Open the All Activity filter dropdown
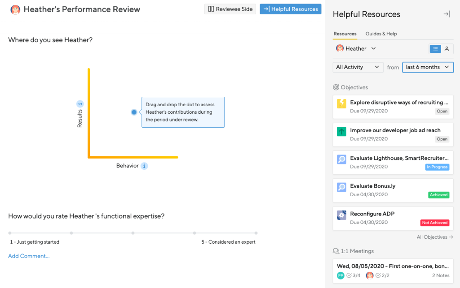Image resolution: width=460 pixels, height=288 pixels. pos(358,67)
